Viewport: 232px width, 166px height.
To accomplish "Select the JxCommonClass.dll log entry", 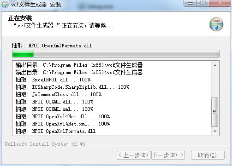I will (59, 94).
